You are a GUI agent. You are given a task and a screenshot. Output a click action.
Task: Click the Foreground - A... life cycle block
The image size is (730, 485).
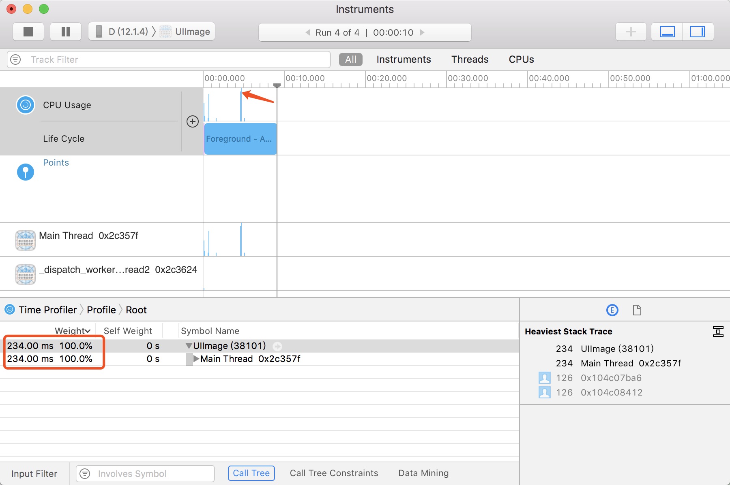tap(240, 139)
